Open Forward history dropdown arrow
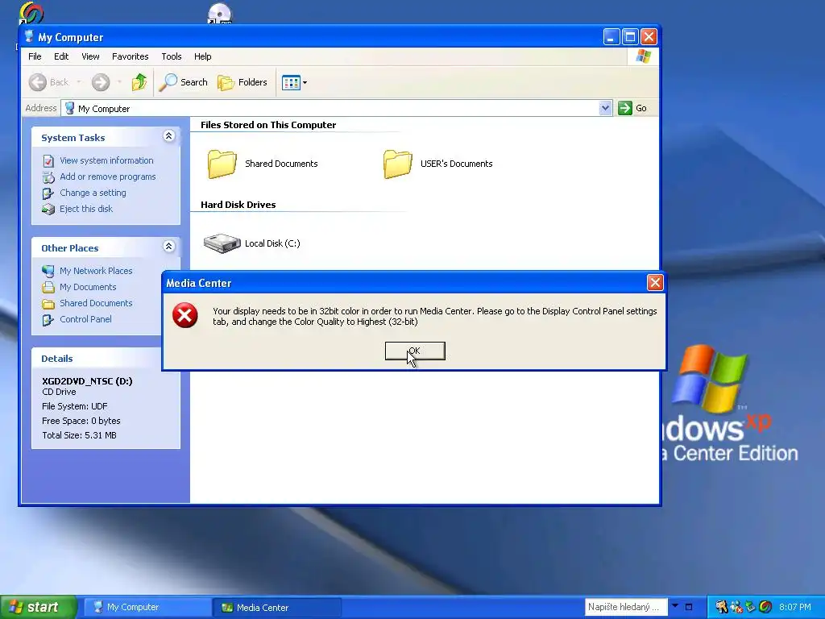 119,82
